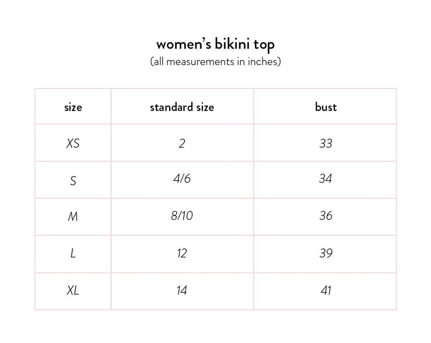Image resolution: width=431 pixels, height=343 pixels.
Task: Click bust measurement 34
Action: pos(325,179)
